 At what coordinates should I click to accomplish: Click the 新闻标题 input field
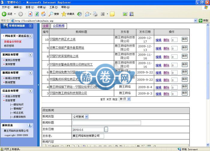pyautogui.click(x=106, y=123)
